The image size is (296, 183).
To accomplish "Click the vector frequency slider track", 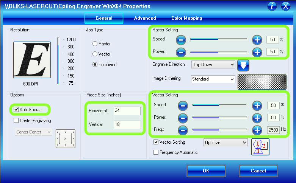I will click(219, 130).
